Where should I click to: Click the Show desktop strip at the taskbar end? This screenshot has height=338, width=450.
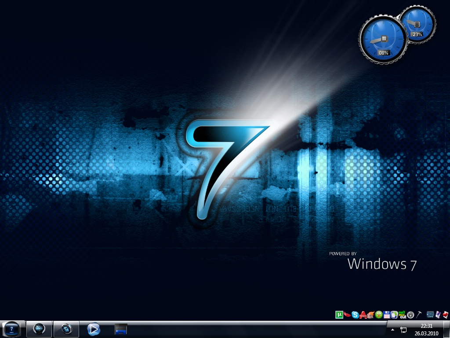446,329
